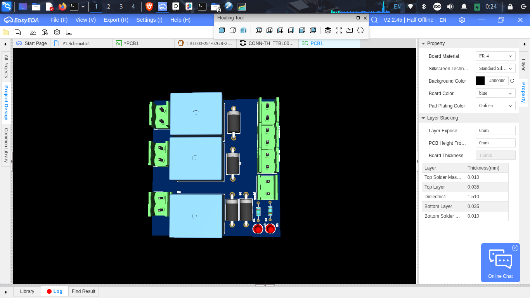Select white outline cube view in Floating Tool
This screenshot has height=298, width=530.
[x=232, y=30]
